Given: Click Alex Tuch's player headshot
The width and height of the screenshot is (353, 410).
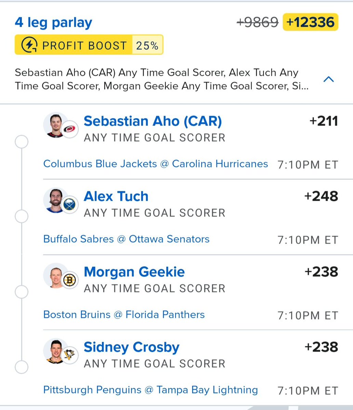Looking at the screenshot, I should pos(55,199).
